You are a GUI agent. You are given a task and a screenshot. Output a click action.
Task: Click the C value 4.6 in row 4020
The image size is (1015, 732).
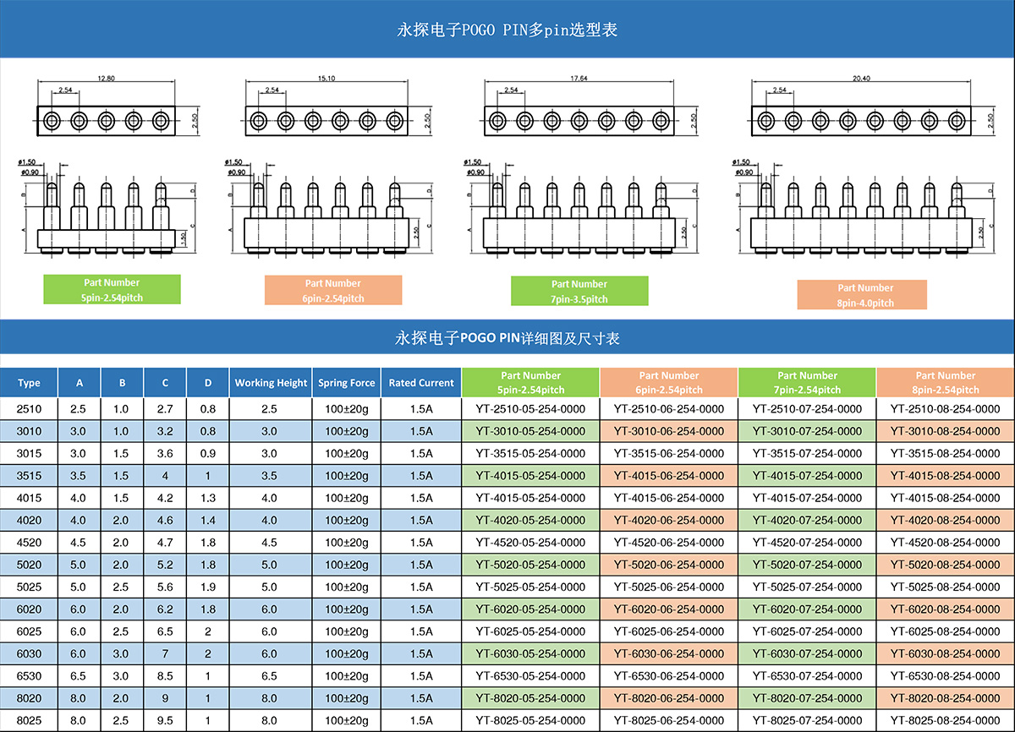point(165,520)
